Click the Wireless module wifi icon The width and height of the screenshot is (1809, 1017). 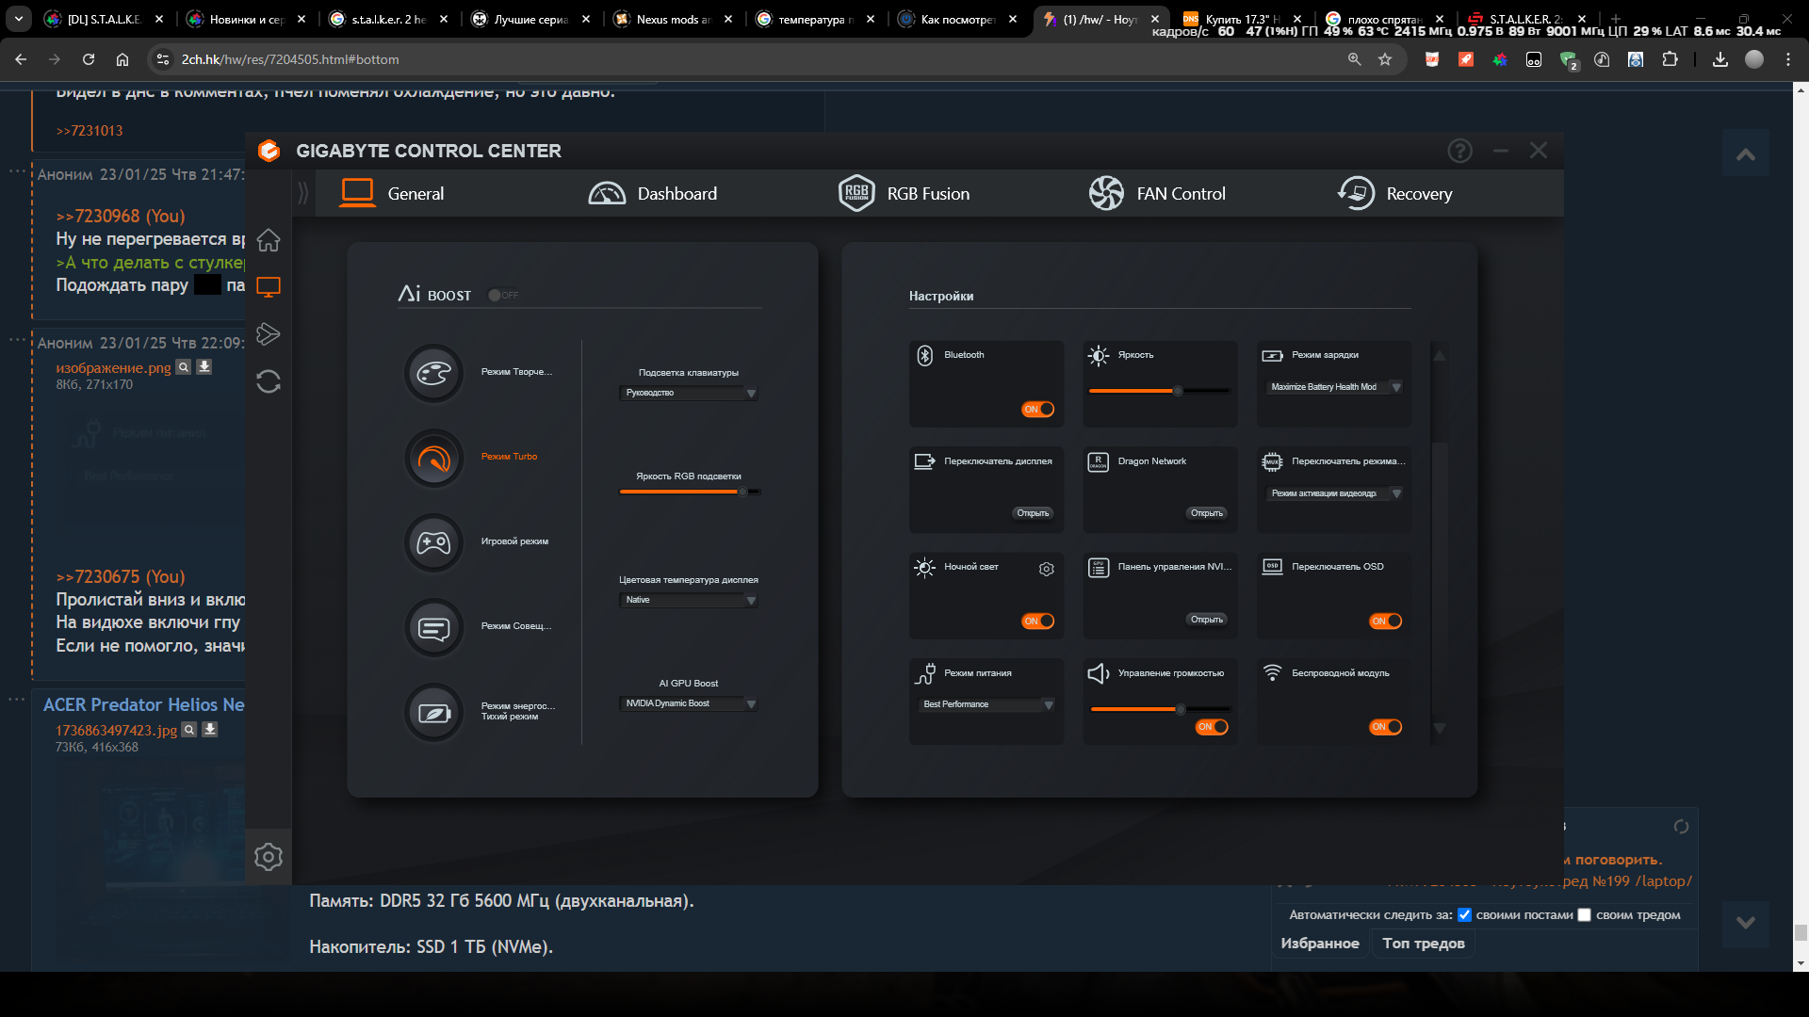(1272, 673)
